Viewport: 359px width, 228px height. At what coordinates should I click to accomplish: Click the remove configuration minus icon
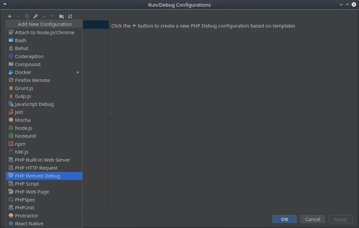(x=18, y=16)
